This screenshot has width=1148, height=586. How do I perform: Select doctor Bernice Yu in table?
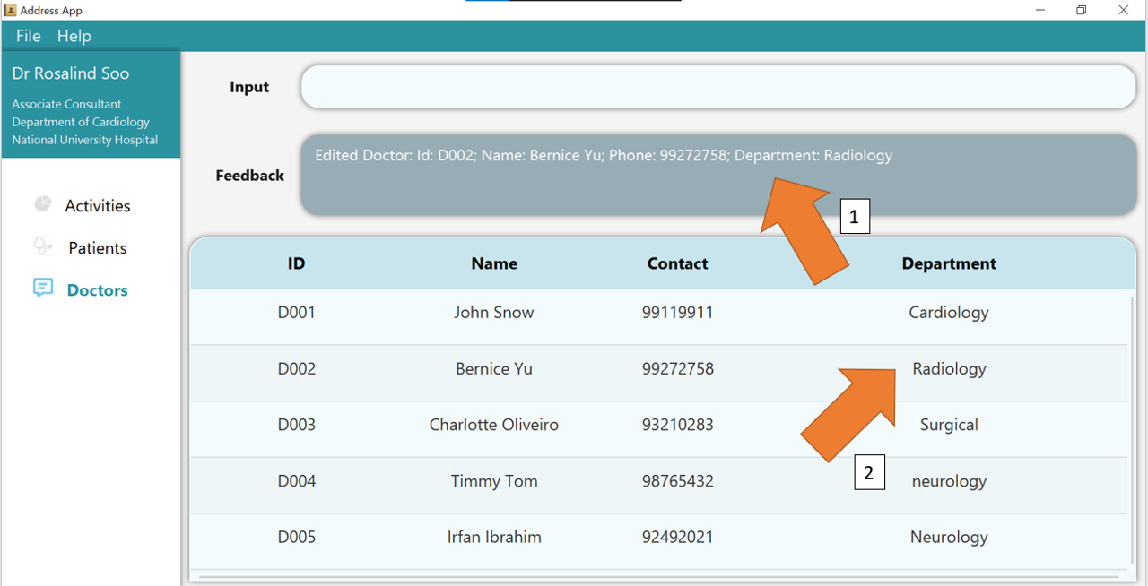click(x=493, y=369)
